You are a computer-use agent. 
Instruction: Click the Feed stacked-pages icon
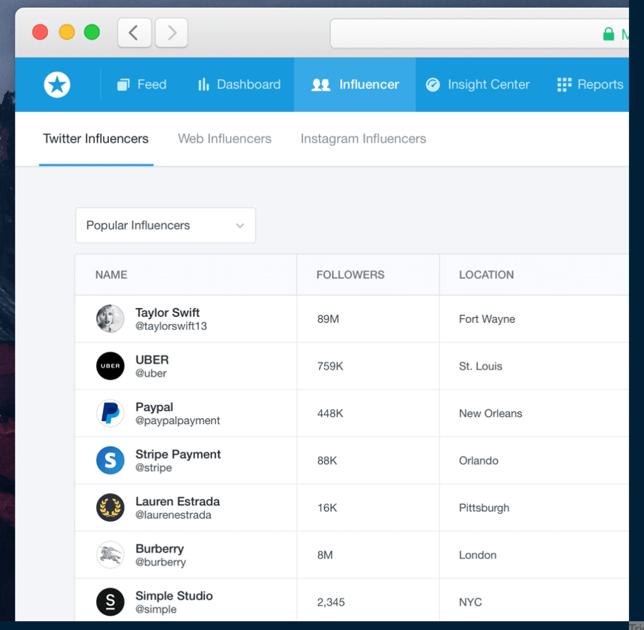click(x=123, y=85)
